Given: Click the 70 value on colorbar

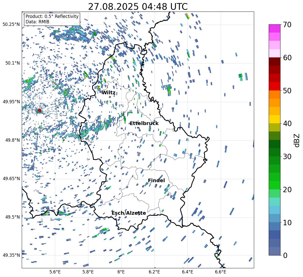Looking at the screenshot, I should point(287,25).
